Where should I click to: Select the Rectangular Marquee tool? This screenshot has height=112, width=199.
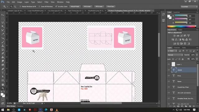coord(3,19)
